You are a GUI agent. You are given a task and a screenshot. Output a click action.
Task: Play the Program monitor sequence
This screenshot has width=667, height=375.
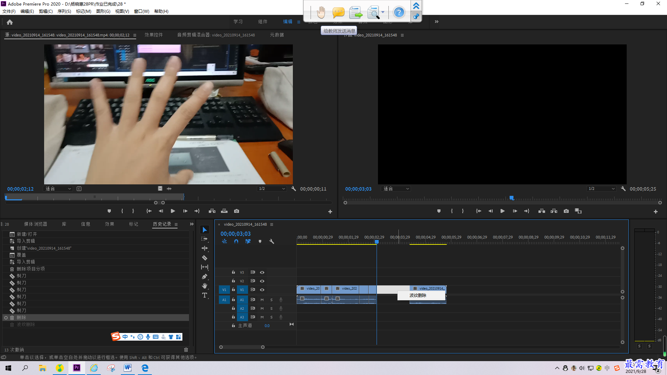click(503, 211)
